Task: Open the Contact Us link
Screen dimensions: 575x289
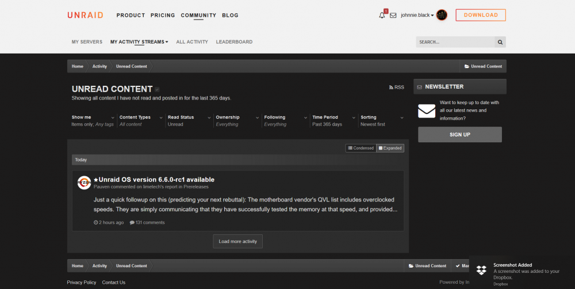Action: point(113,283)
